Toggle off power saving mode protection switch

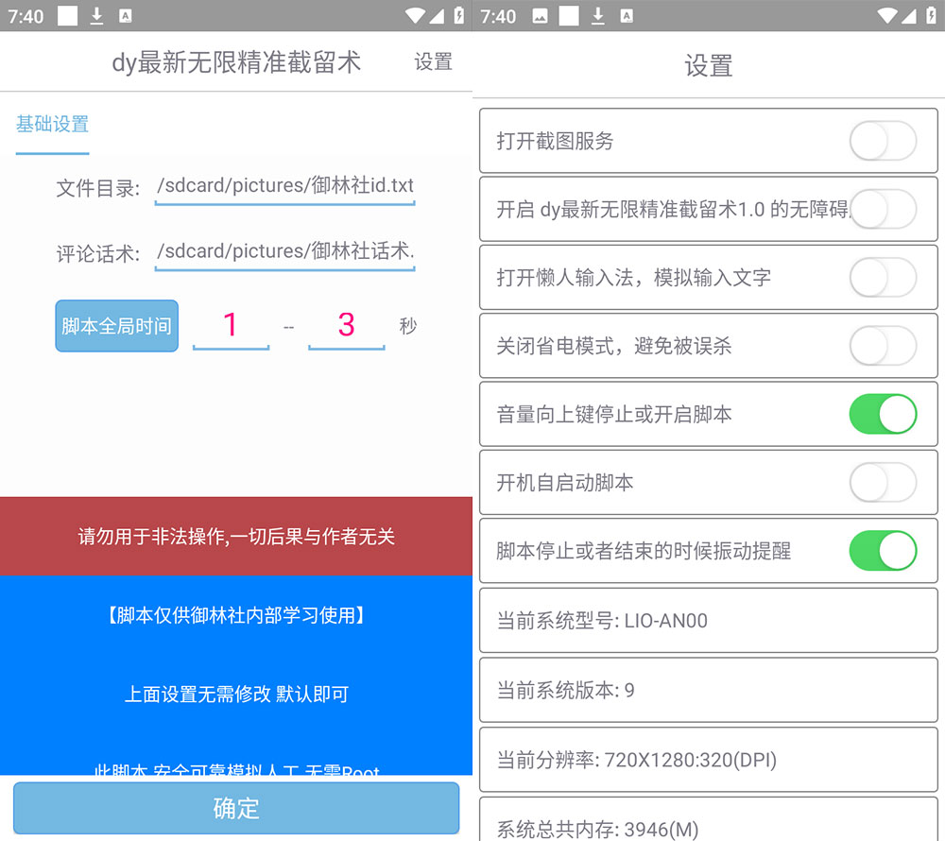(883, 346)
